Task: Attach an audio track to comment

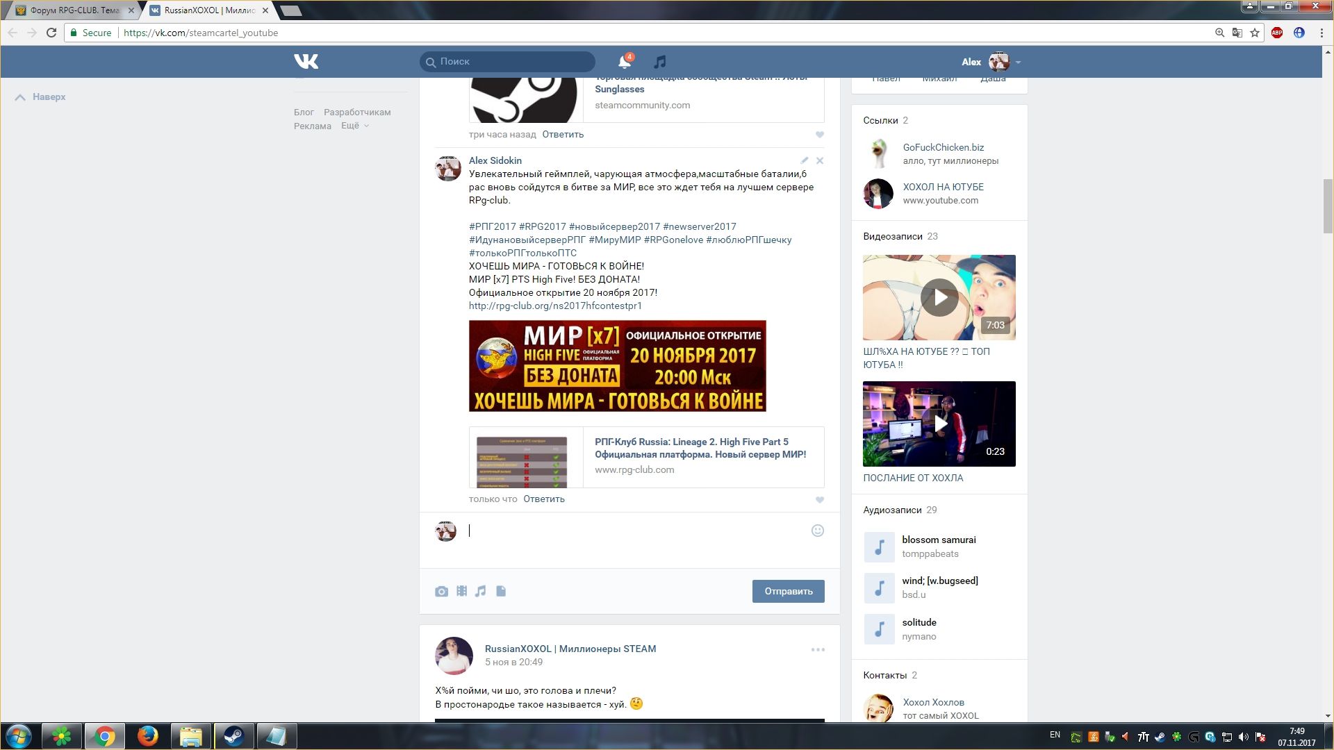Action: (x=481, y=592)
